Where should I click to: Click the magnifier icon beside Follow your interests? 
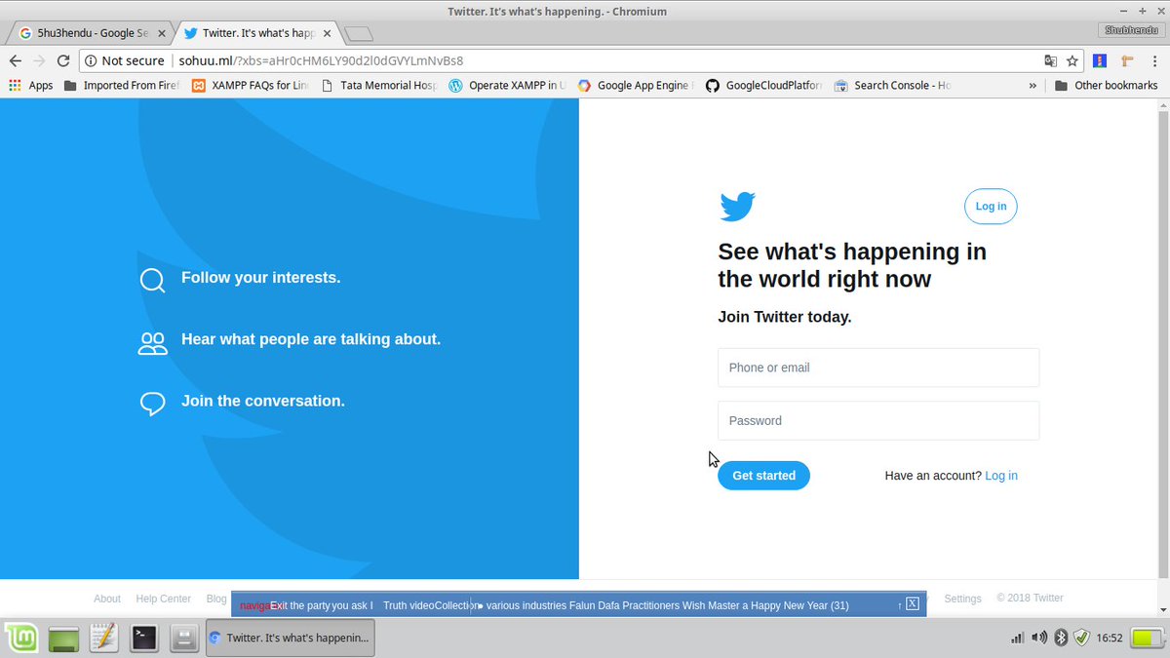pyautogui.click(x=152, y=281)
